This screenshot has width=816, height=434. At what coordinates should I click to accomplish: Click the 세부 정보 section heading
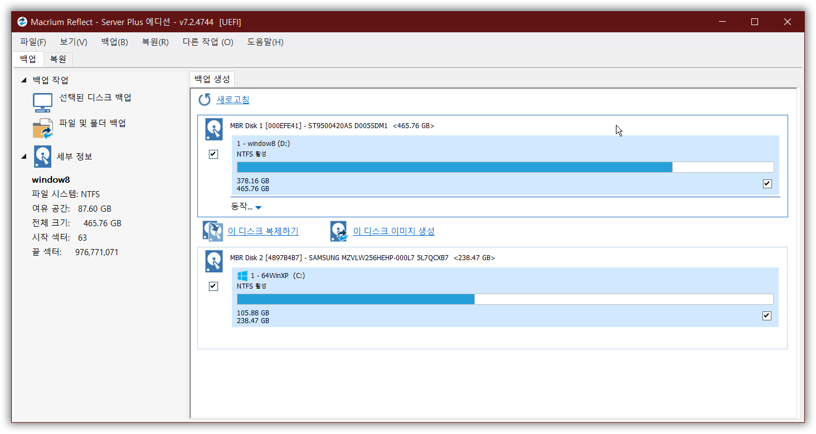(75, 157)
